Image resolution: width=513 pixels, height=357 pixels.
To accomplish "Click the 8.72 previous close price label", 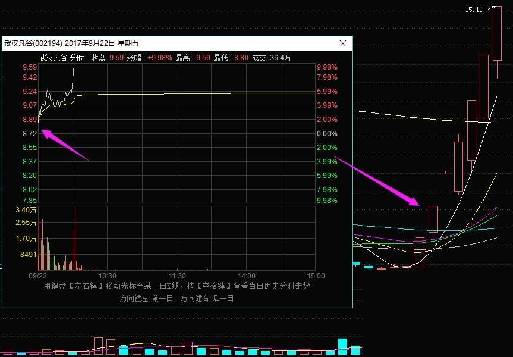I will tap(29, 134).
